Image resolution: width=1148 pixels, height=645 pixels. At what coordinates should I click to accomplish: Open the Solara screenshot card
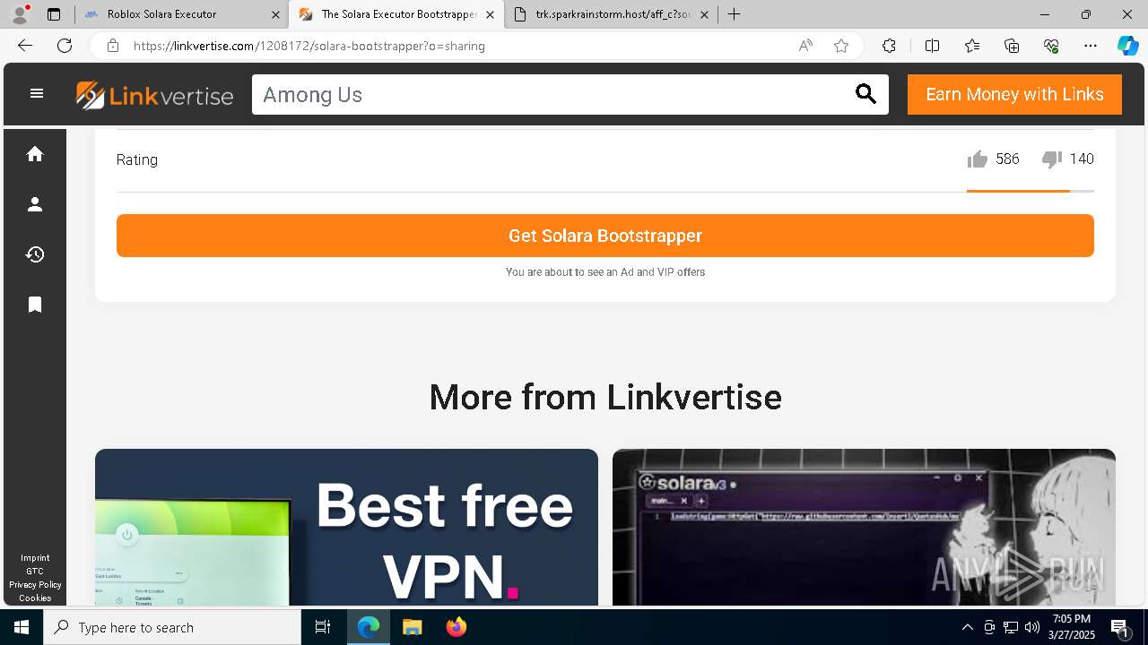pyautogui.click(x=864, y=527)
